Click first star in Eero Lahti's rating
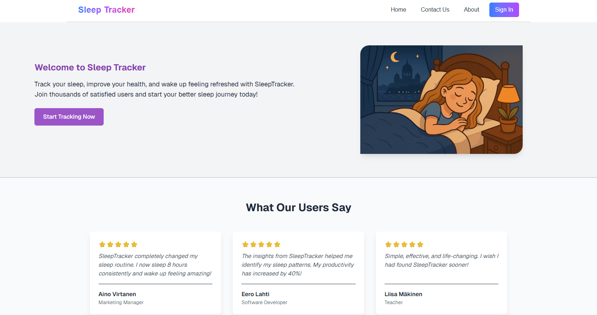Image resolution: width=597 pixels, height=315 pixels. pyautogui.click(x=245, y=245)
